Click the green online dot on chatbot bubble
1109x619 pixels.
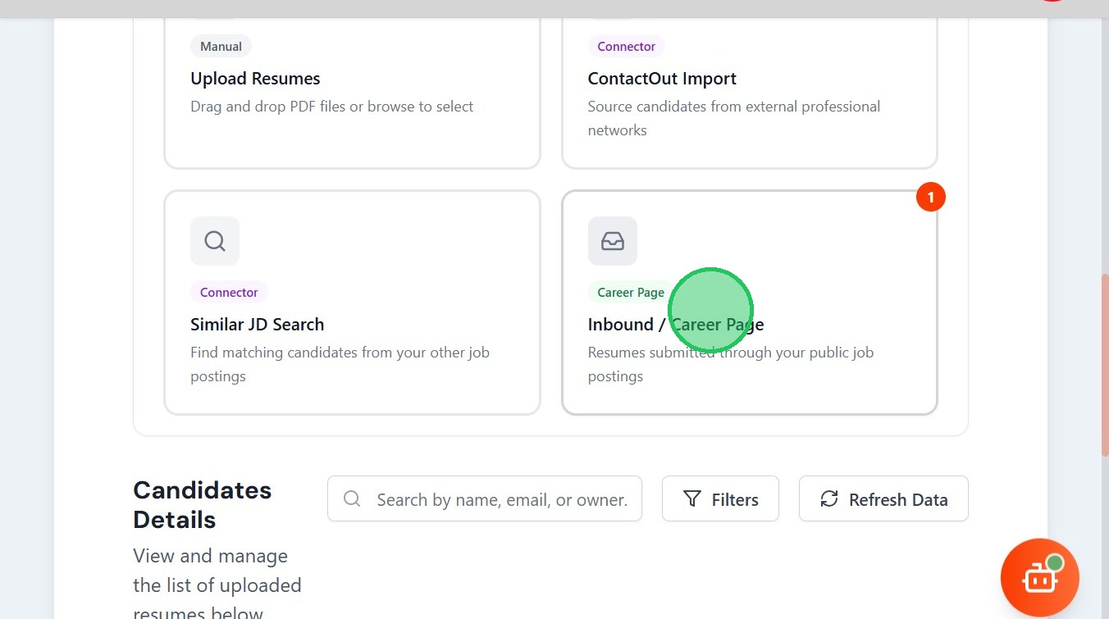click(1055, 563)
